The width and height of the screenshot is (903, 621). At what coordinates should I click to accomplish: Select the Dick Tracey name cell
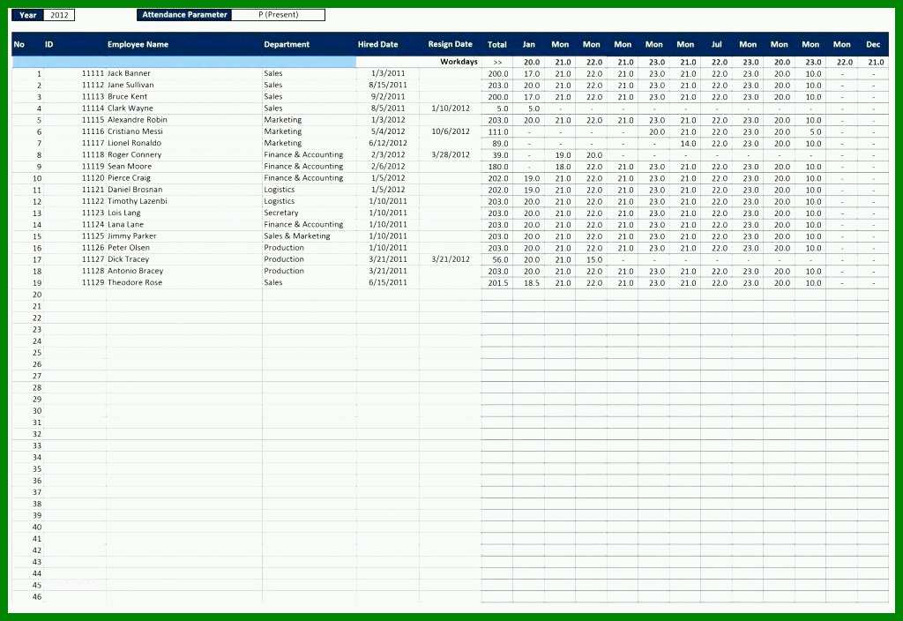pos(128,259)
